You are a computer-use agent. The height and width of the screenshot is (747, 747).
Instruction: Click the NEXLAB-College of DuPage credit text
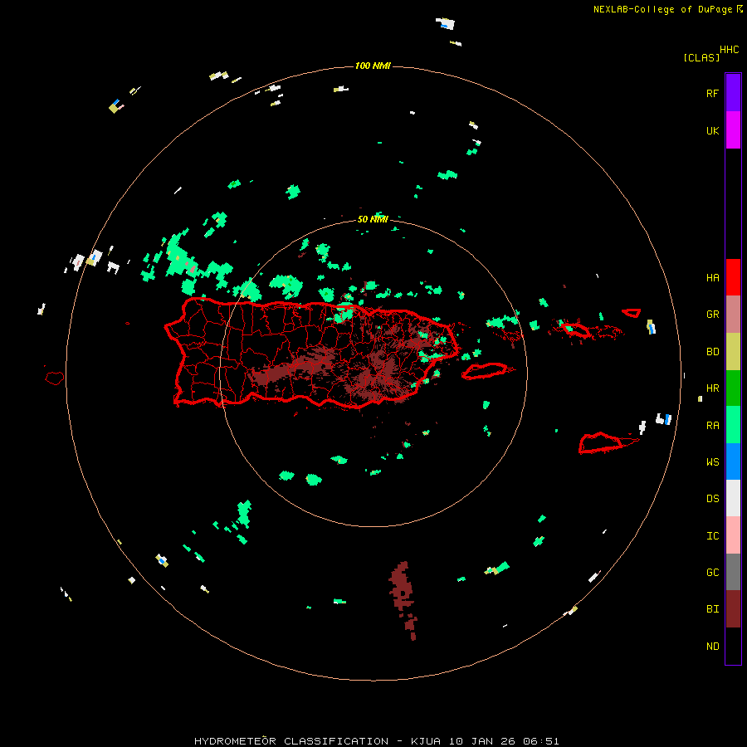coord(662,9)
